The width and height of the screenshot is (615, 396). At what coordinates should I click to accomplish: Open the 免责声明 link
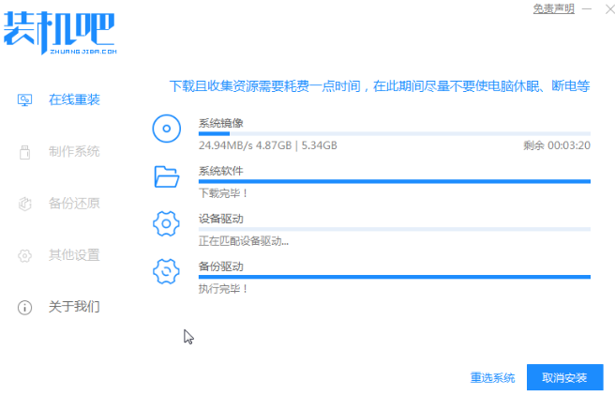click(553, 8)
